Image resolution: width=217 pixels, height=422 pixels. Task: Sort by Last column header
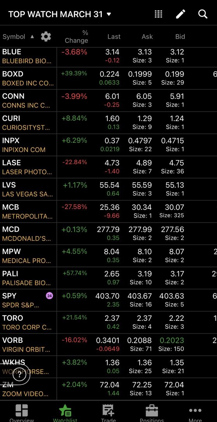click(114, 36)
